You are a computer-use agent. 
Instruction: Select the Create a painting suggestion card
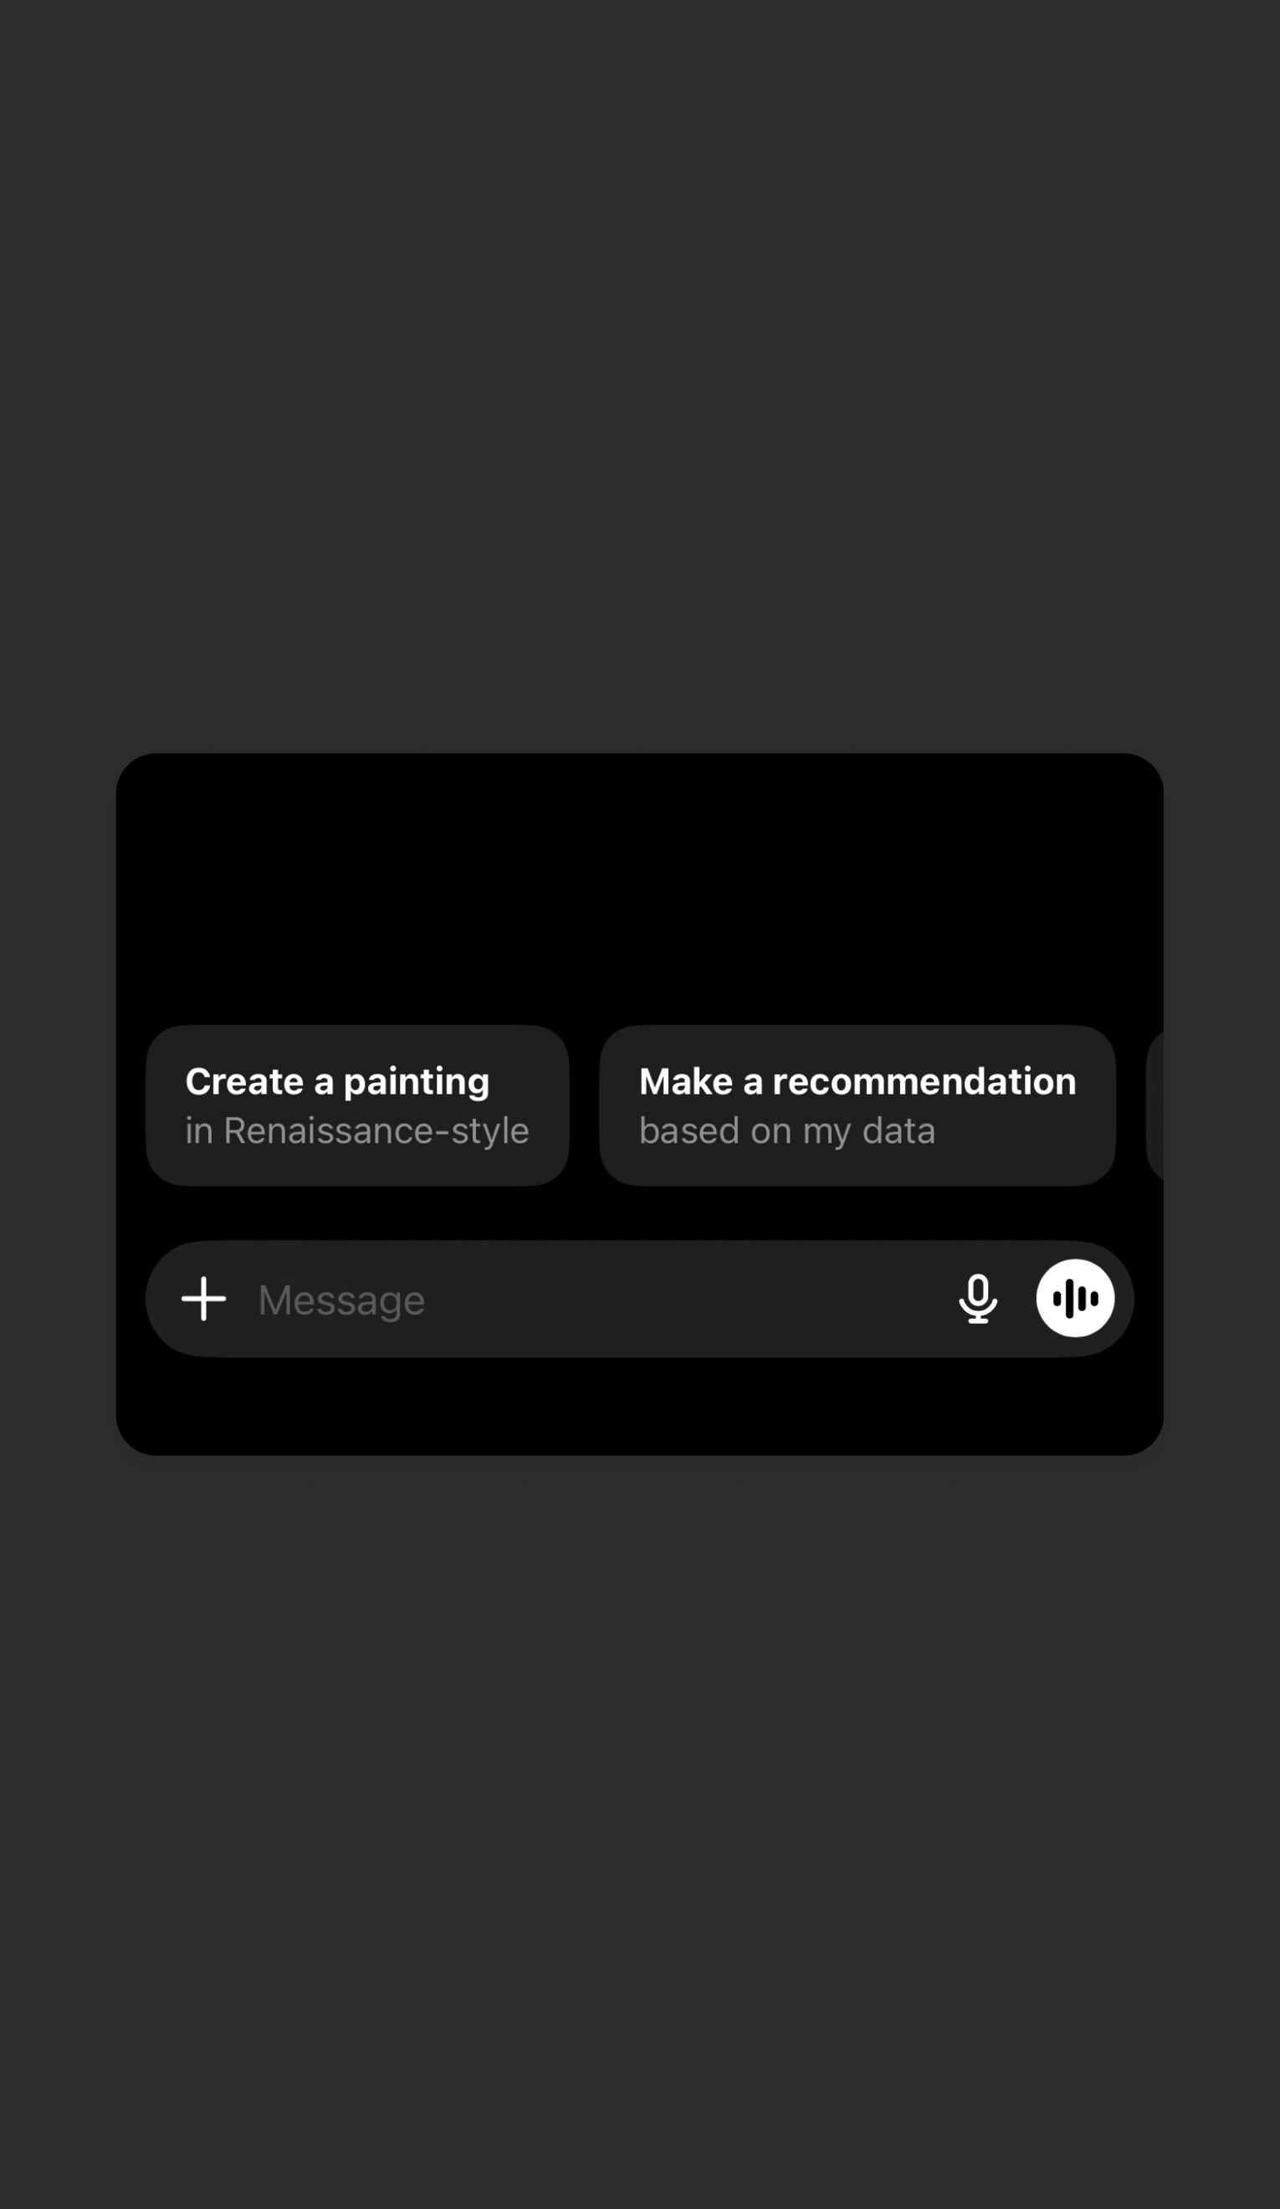(358, 1105)
